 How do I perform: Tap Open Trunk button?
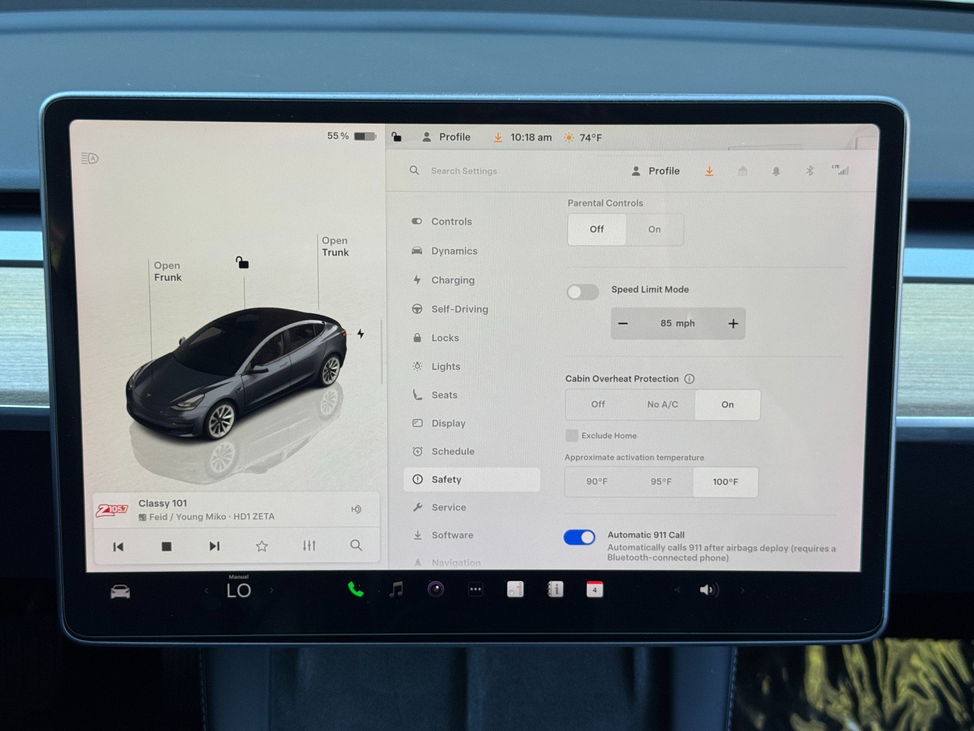[x=335, y=247]
